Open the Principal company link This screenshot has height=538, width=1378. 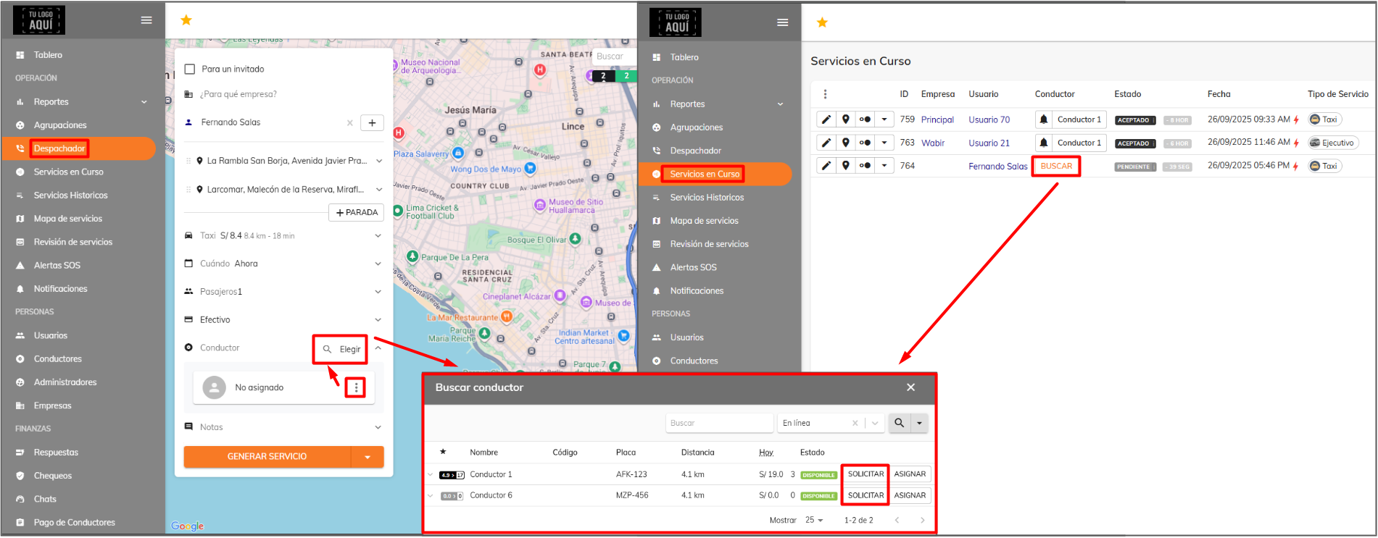pos(937,120)
